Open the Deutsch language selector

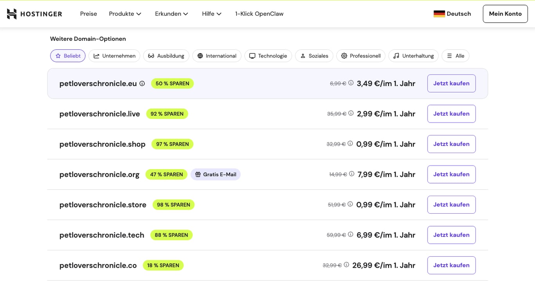pos(452,14)
